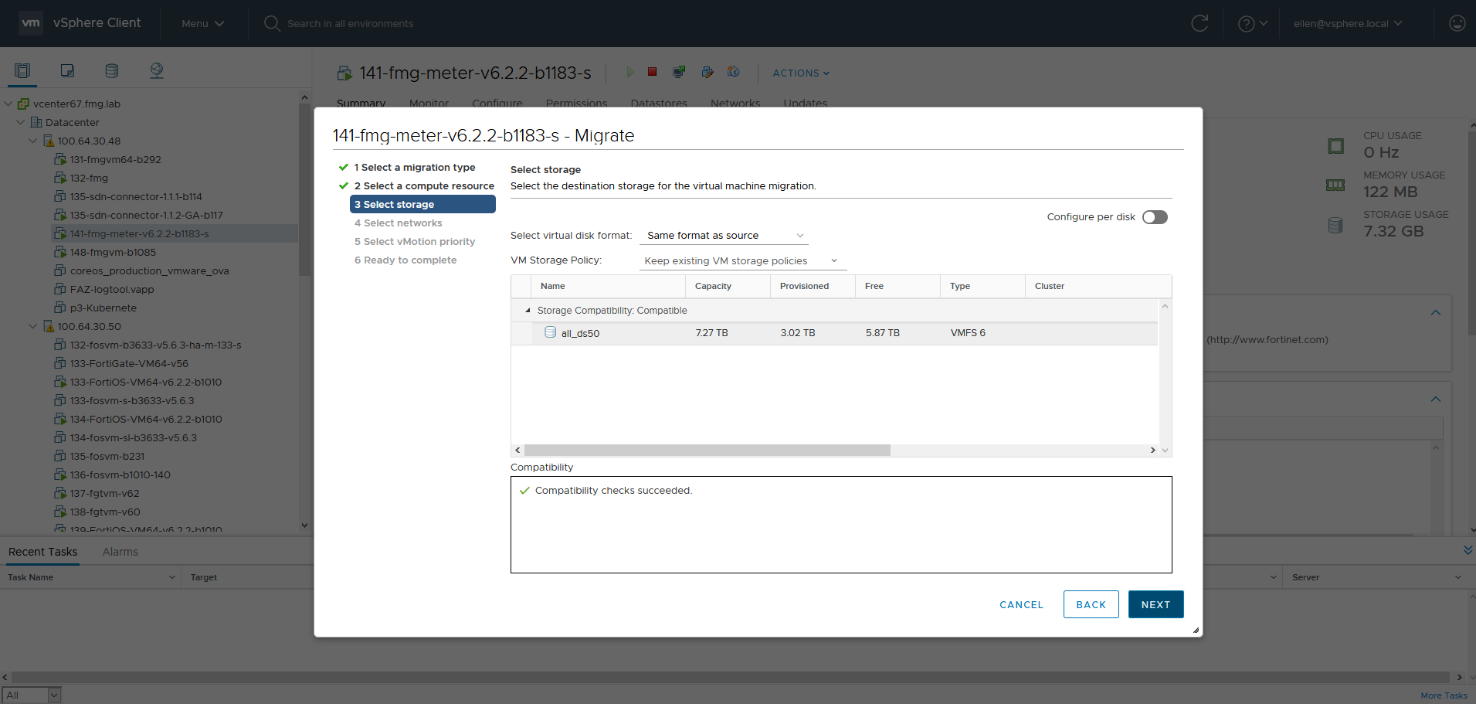
Task: Click CANCEL to abort migration
Action: (x=1021, y=604)
